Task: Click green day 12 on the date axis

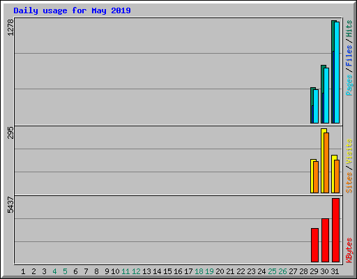Action: pos(136,271)
